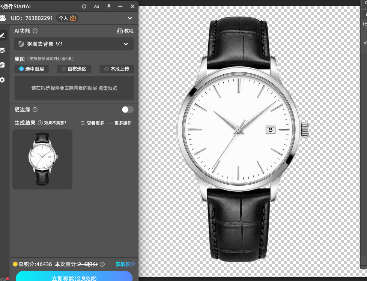This screenshot has width=367, height=281.
Task: Select the 本地上传 source option
Action: tap(117, 69)
